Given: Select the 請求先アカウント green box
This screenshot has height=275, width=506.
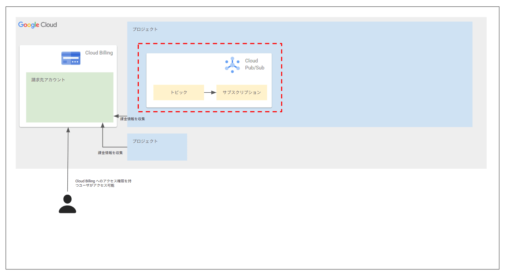Looking at the screenshot, I should tap(70, 97).
